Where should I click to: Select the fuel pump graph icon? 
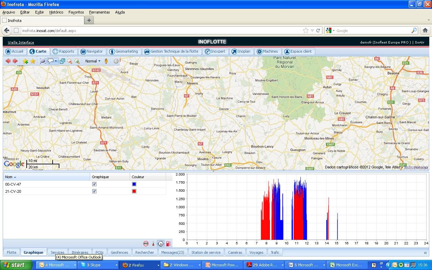pyautogui.click(x=168, y=243)
